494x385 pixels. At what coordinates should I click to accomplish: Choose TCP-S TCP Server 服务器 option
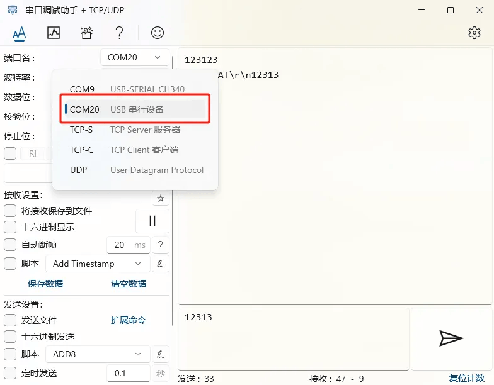click(x=135, y=130)
